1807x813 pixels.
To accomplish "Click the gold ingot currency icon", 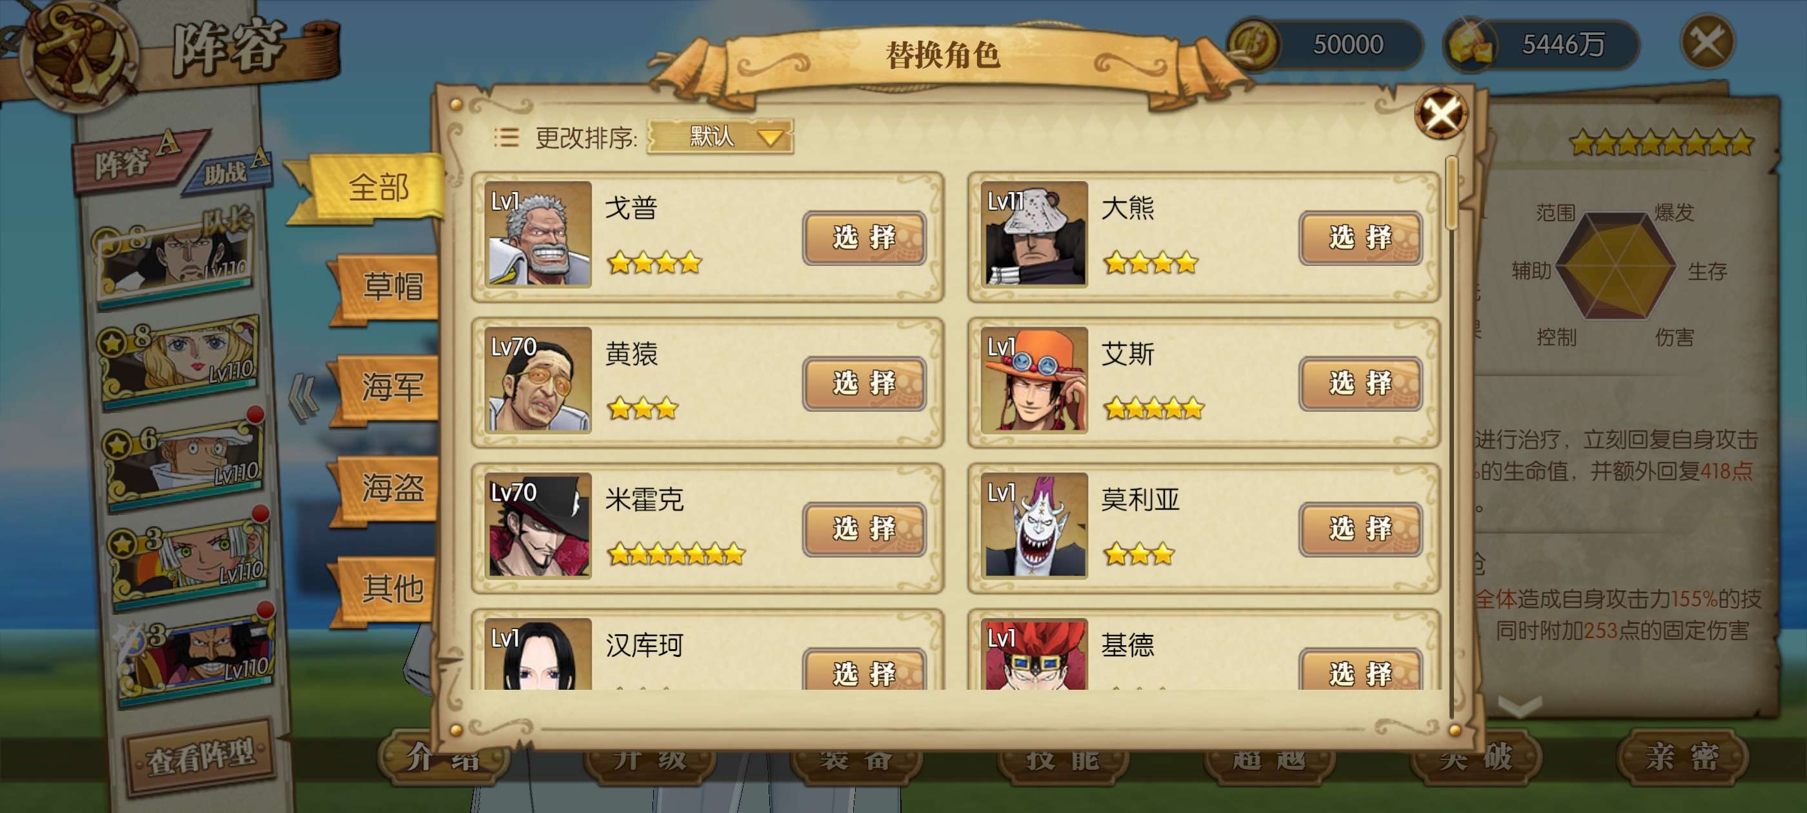I will 1470,43.
